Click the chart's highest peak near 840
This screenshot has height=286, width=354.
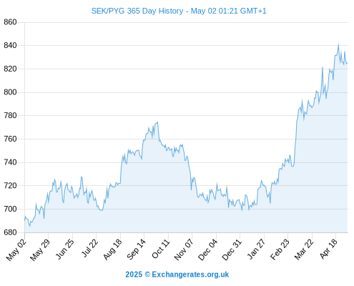(338, 44)
